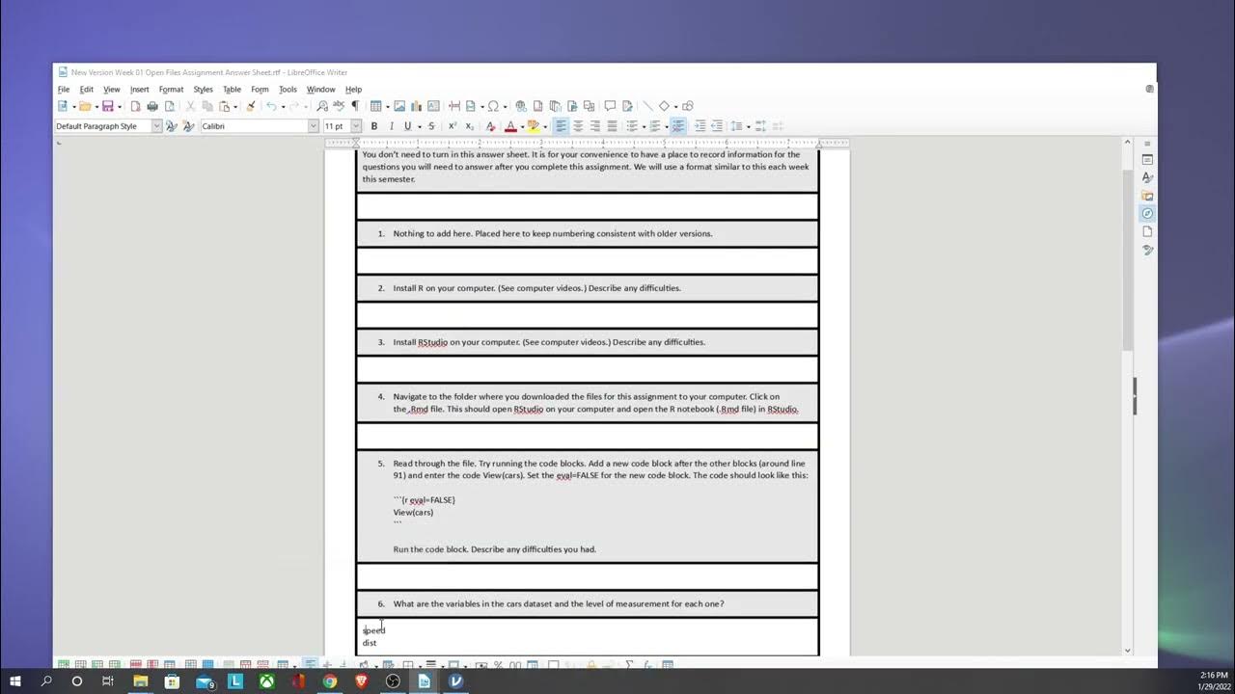This screenshot has width=1235, height=694.
Task: Open the Tools menu
Action: point(288,90)
